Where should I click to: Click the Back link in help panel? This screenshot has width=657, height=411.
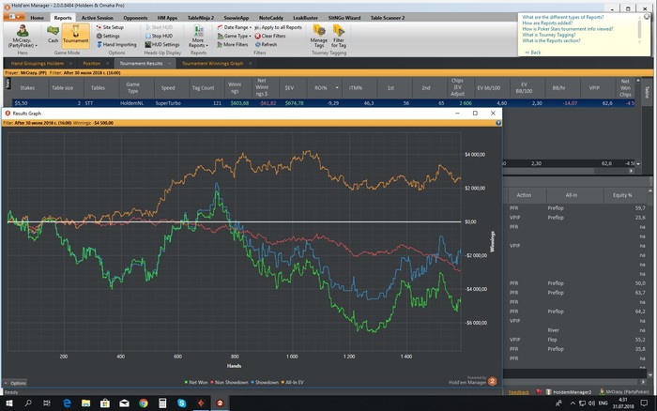point(533,53)
